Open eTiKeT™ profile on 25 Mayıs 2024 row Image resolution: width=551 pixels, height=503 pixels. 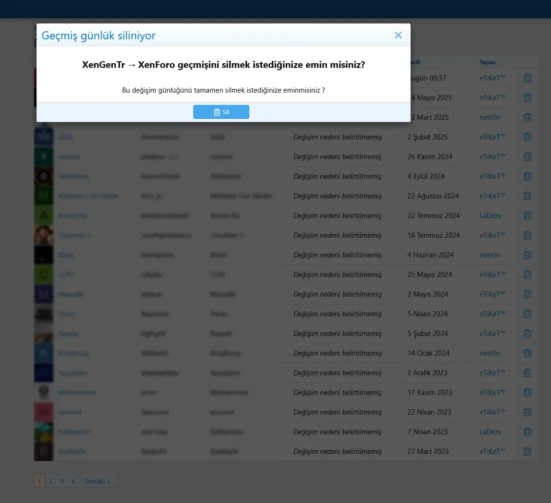[493, 275]
